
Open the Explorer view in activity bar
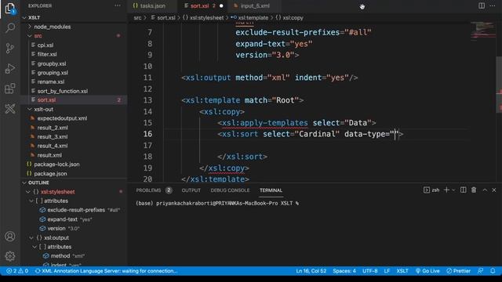[10, 9]
